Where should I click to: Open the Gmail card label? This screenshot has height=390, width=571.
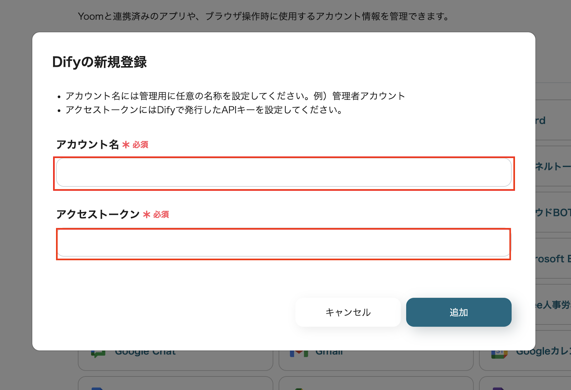(x=329, y=353)
